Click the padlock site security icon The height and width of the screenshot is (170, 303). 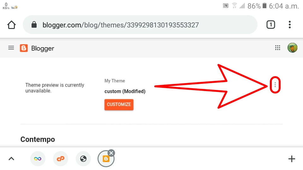(34, 25)
